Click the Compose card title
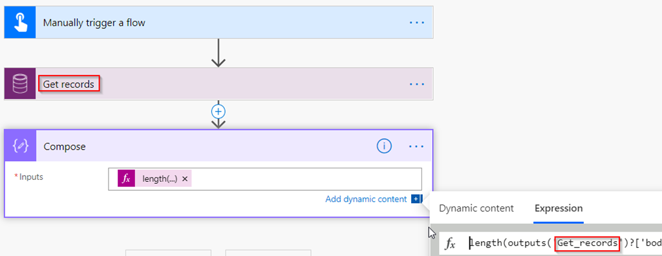 click(x=65, y=146)
